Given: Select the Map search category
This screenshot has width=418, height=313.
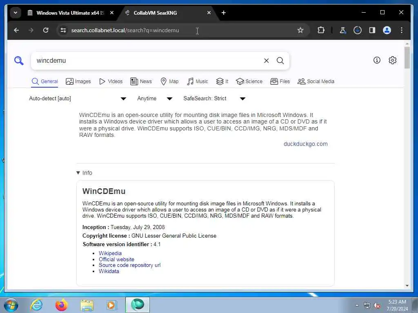Looking at the screenshot, I should [x=169, y=82].
